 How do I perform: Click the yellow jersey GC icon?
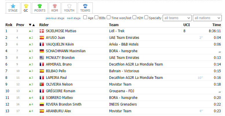pyautogui.click(x=26, y=6)
